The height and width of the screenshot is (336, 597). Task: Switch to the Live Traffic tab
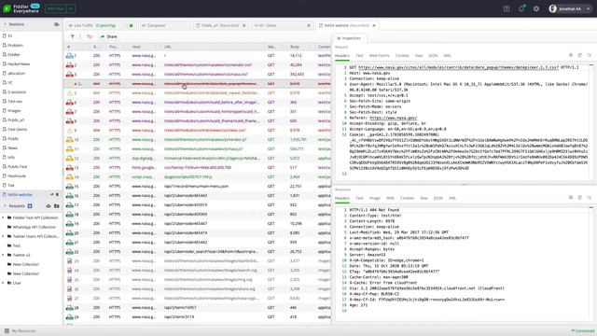point(101,25)
